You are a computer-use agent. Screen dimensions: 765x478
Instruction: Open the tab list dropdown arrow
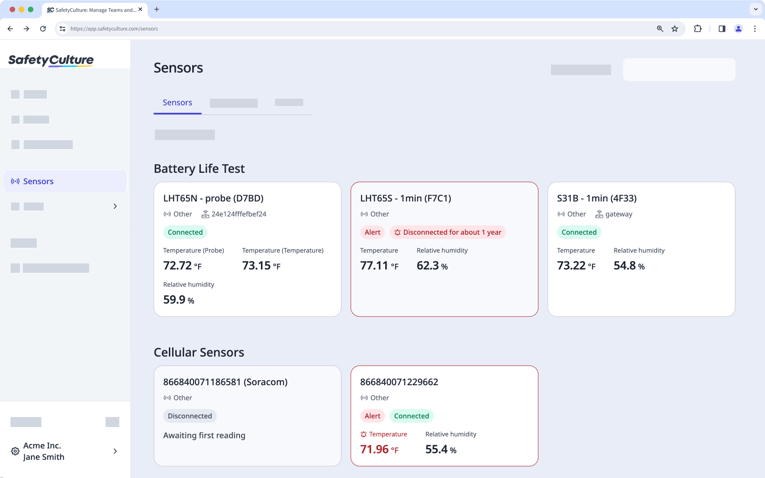click(x=755, y=9)
